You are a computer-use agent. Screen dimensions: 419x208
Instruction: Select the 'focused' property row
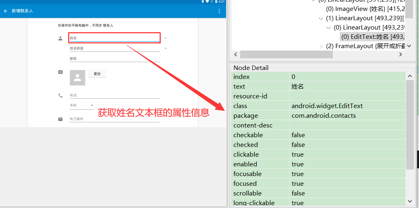click(318, 183)
